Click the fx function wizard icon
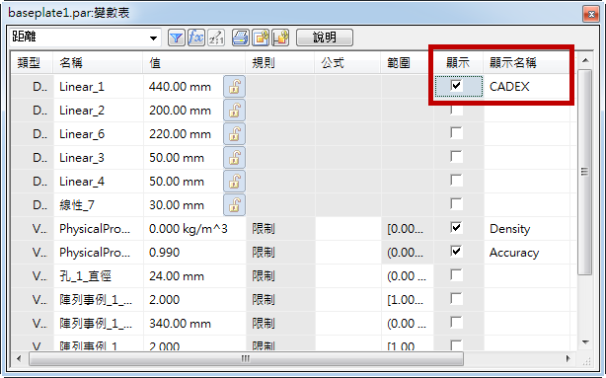Image resolution: width=606 pixels, height=378 pixels. [x=196, y=38]
